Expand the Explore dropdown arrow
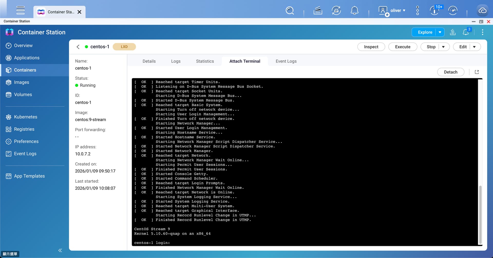 [x=440, y=32]
